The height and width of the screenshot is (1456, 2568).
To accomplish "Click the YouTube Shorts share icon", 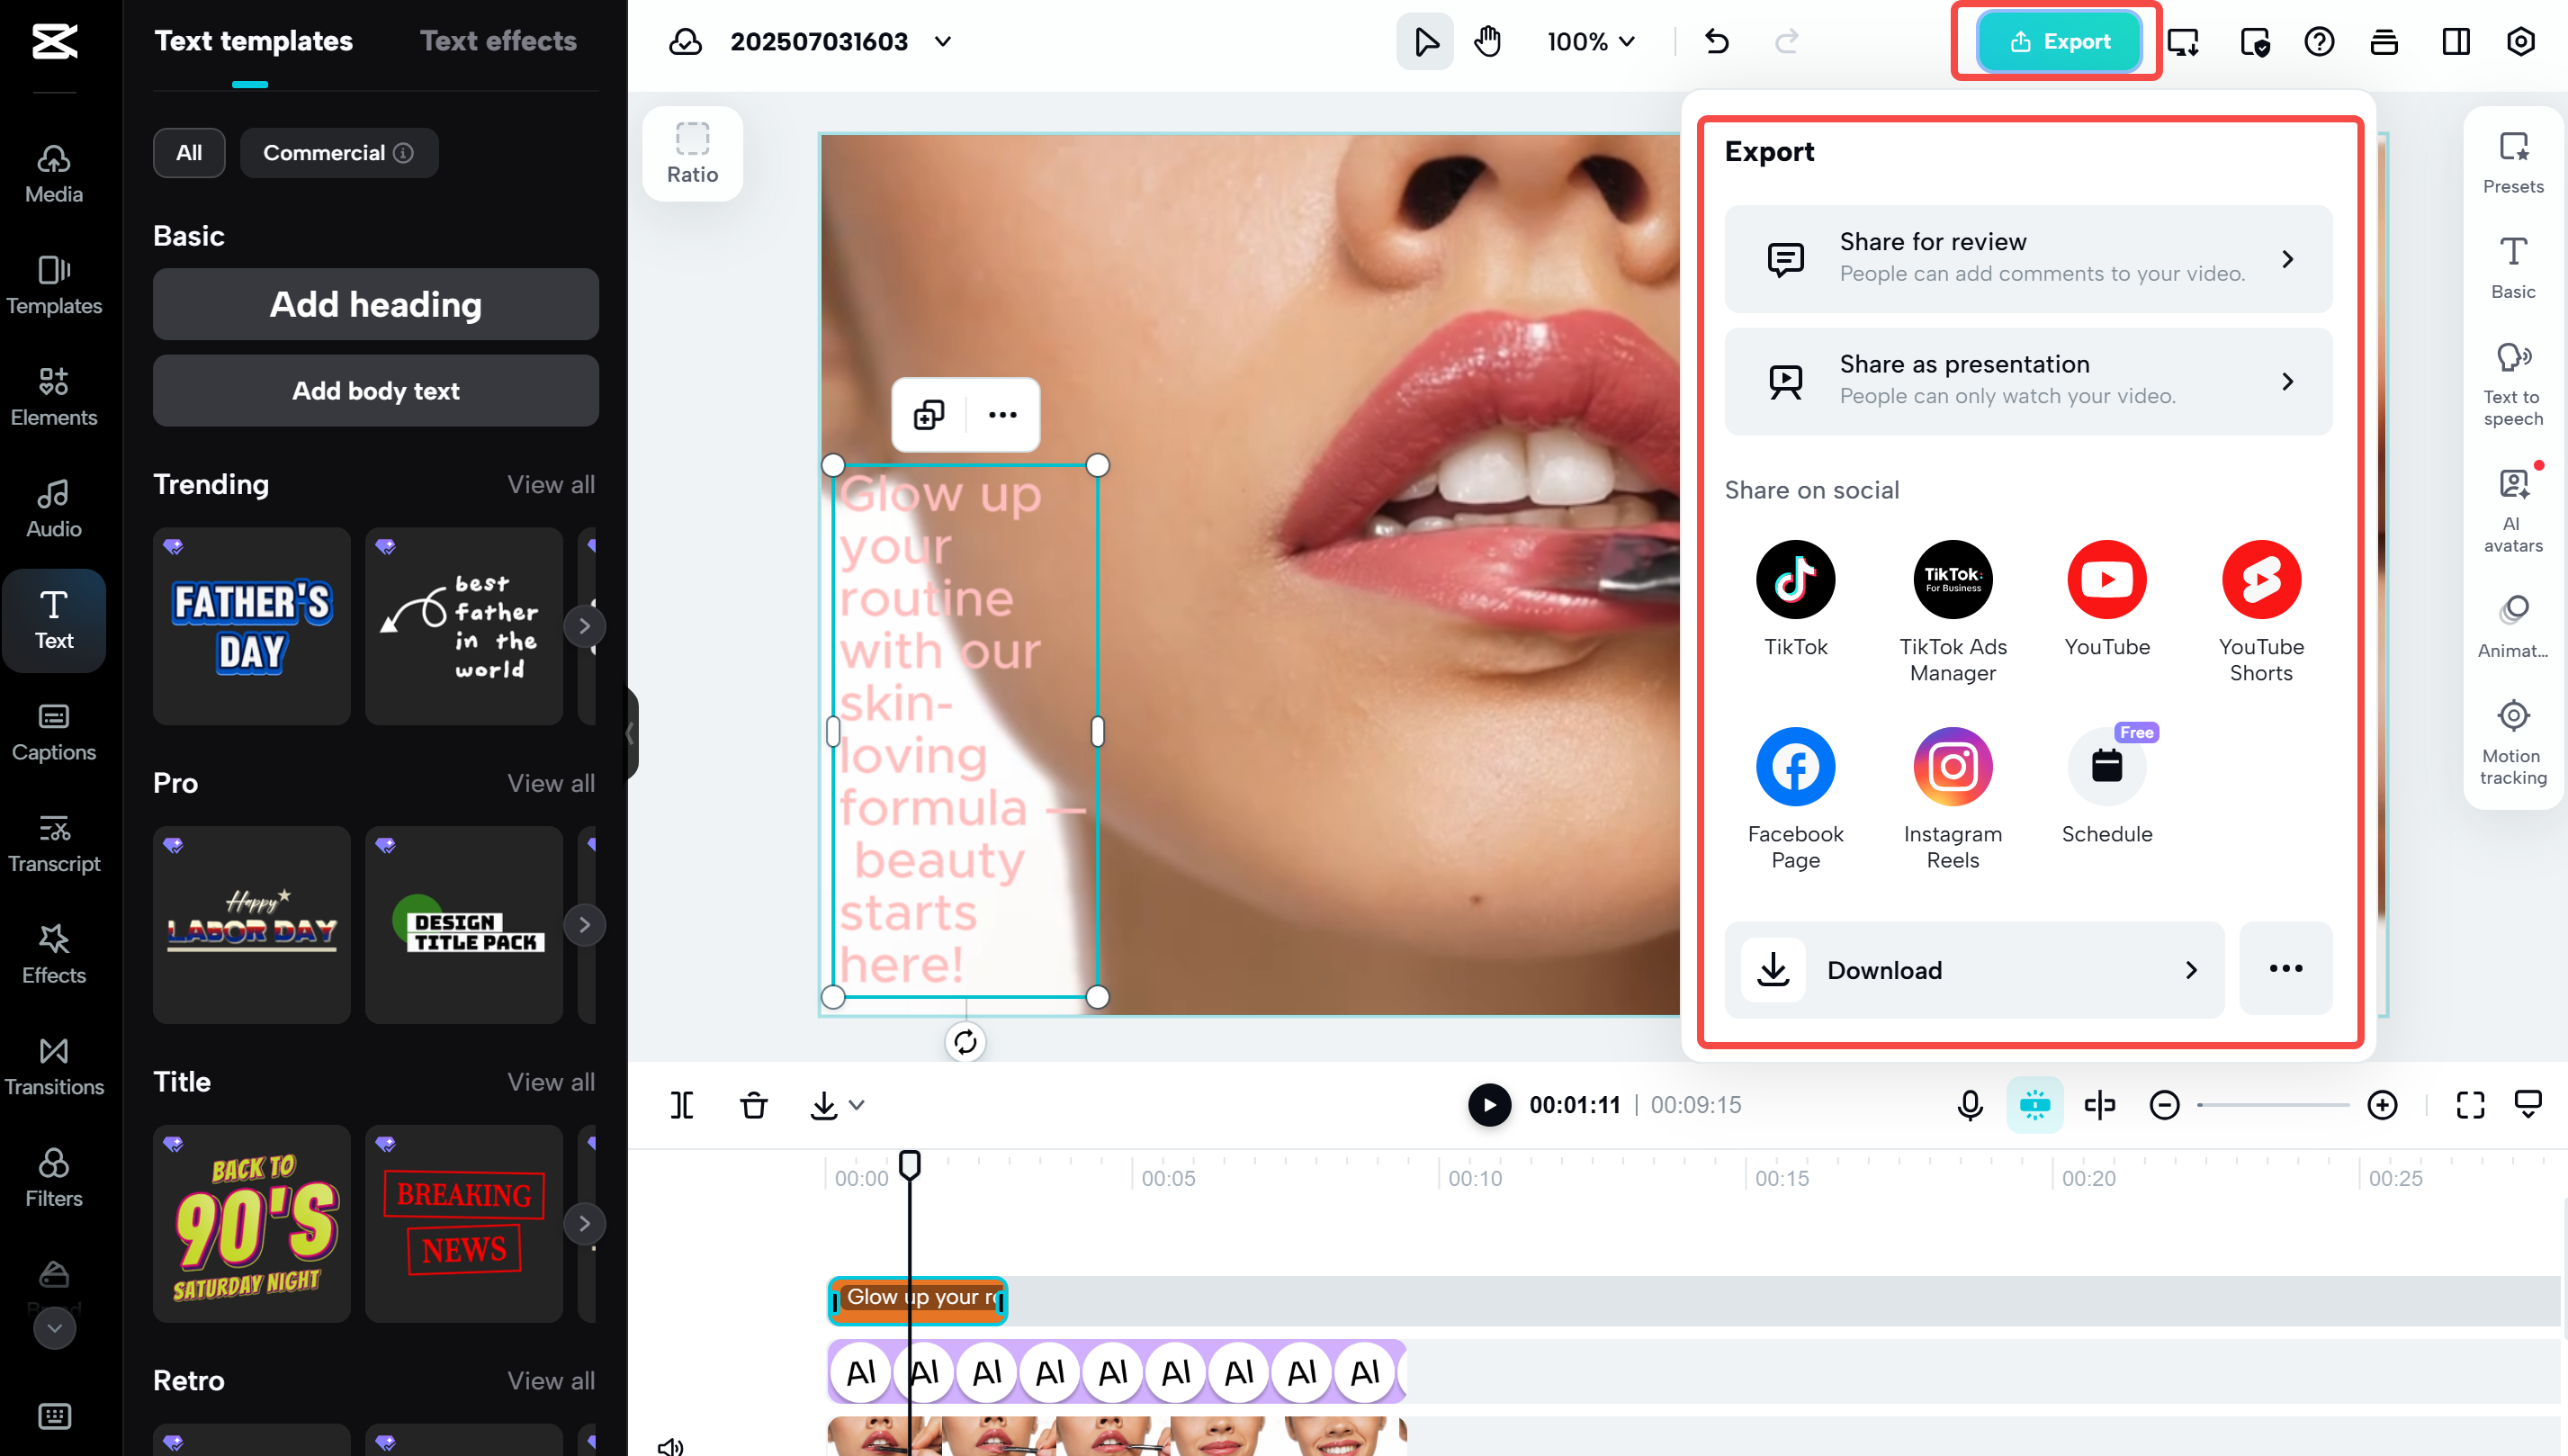I will [2260, 579].
